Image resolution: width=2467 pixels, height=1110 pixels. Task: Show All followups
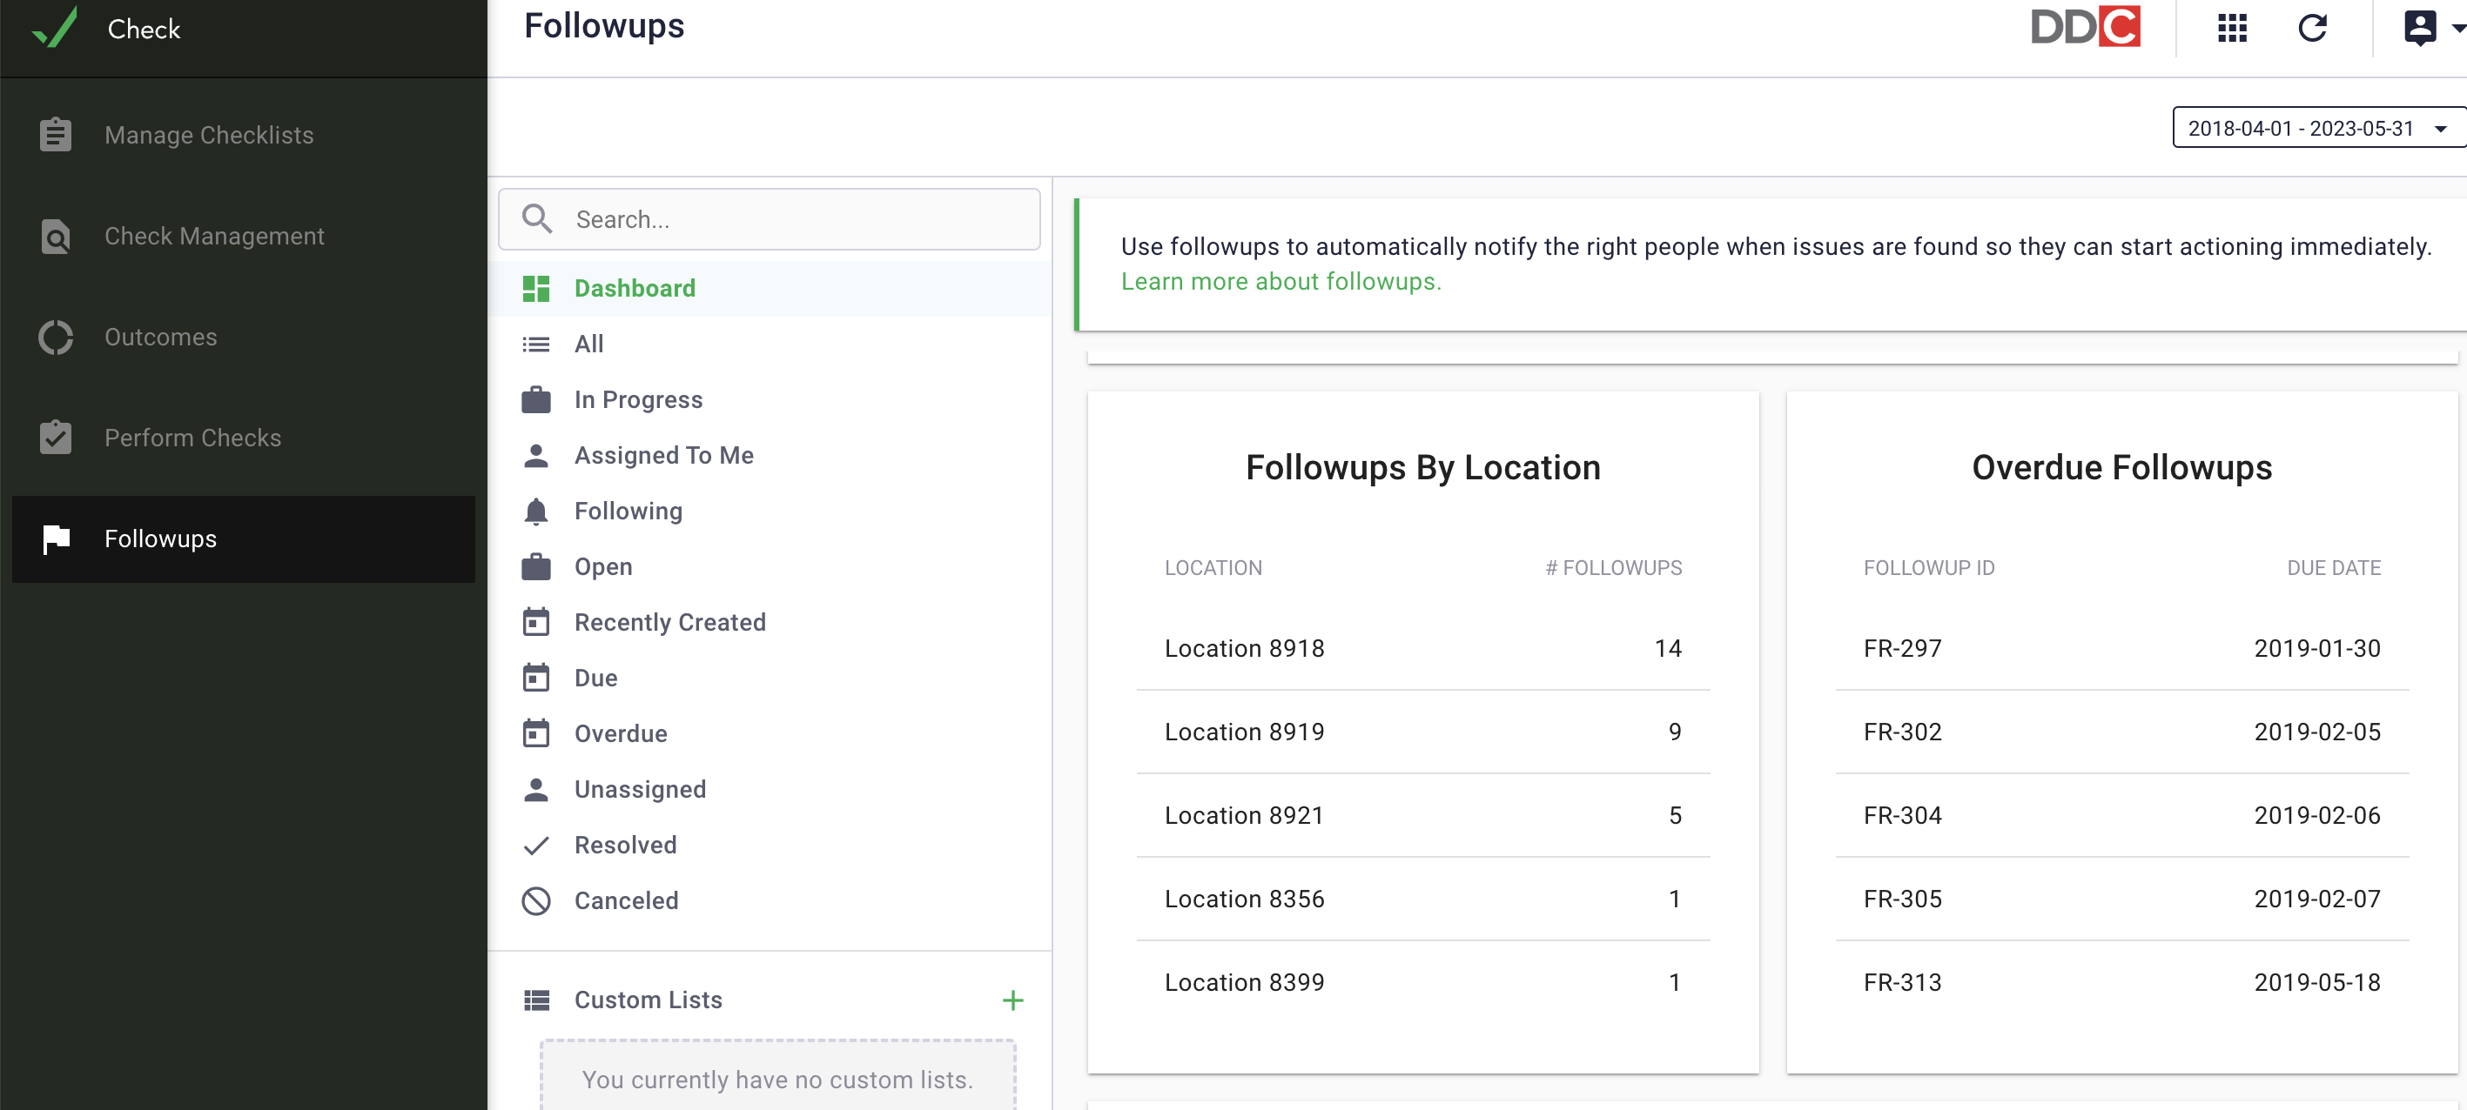click(771, 344)
